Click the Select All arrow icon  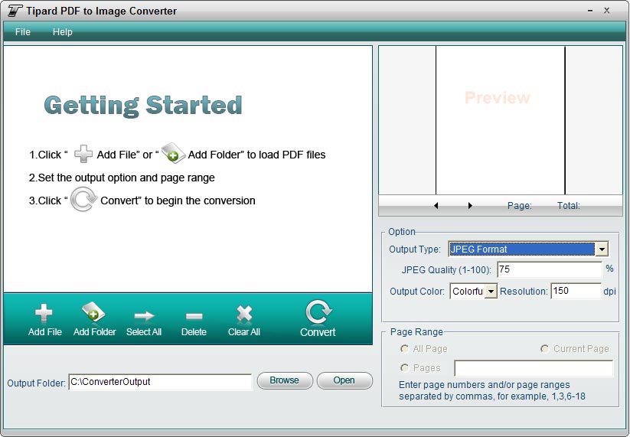pyautogui.click(x=144, y=316)
